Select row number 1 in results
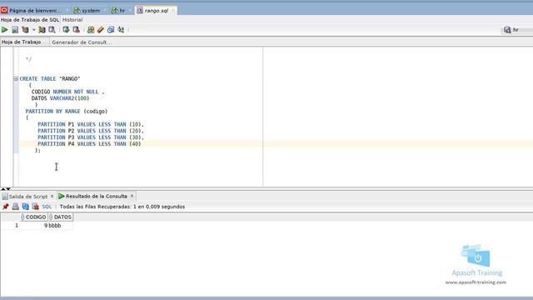 click(17, 226)
